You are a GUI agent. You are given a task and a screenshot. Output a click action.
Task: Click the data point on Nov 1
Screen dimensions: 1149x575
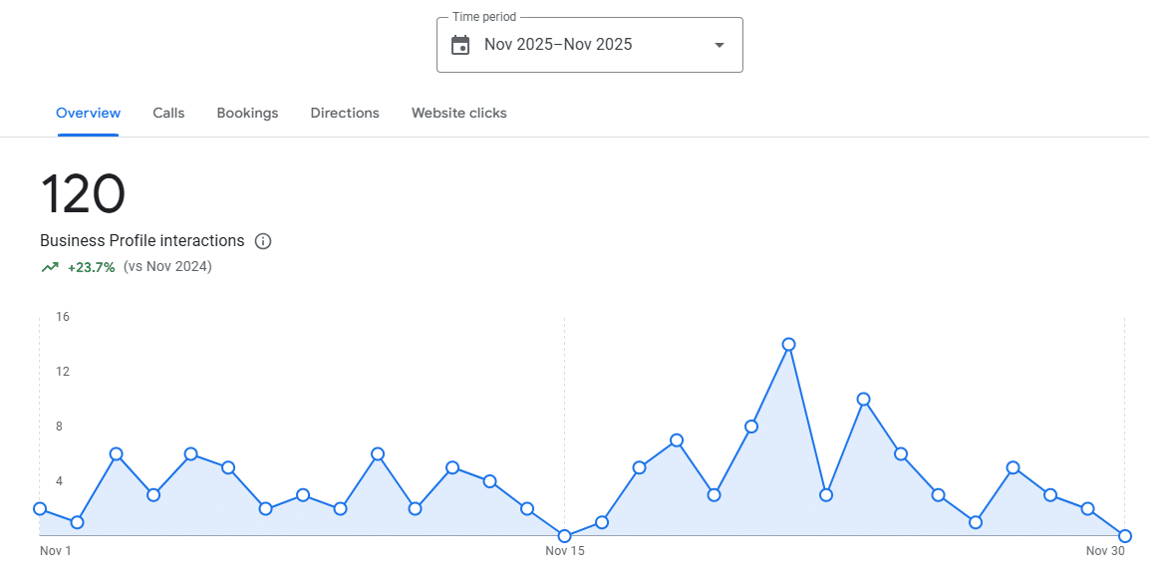tap(39, 508)
